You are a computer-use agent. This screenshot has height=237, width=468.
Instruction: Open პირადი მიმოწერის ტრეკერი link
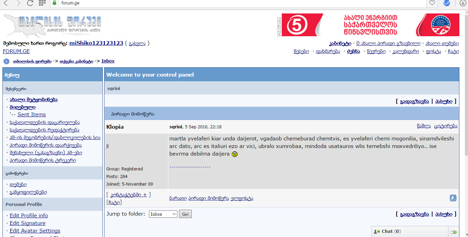[43, 160]
